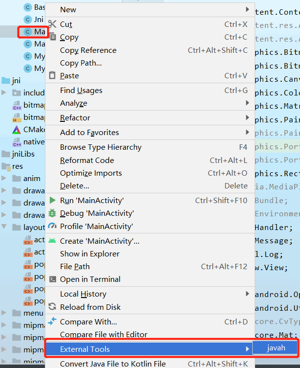Click the Profile gauge icon
Screen dimensions: 300x368
[x=52, y=226]
